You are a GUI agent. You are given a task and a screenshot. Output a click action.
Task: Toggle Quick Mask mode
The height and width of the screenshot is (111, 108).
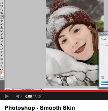click(1, 78)
